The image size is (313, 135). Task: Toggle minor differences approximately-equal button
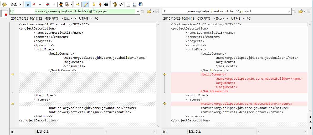(x=54, y=4)
